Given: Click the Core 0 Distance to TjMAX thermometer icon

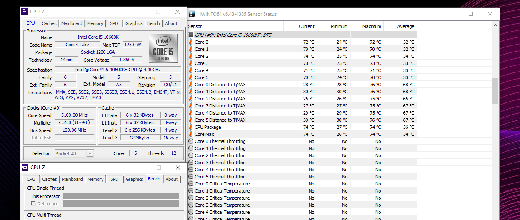Looking at the screenshot, I should [x=191, y=85].
